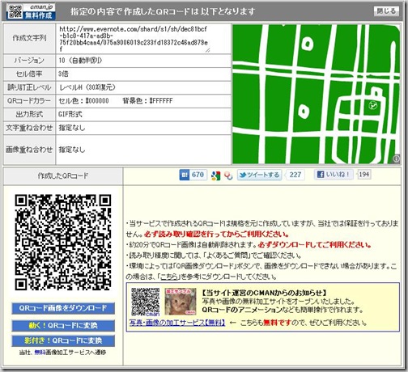Click the Hatena bookmark B! button
Screen dimensions: 408x372
(185, 175)
